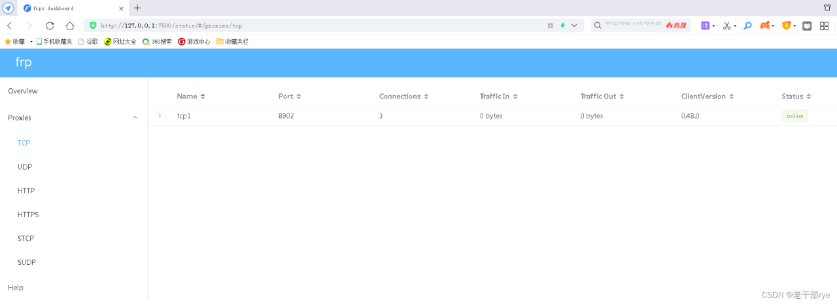837x304 pixels.
Task: Open the 游戏中心 bookmark
Action: coord(194,41)
